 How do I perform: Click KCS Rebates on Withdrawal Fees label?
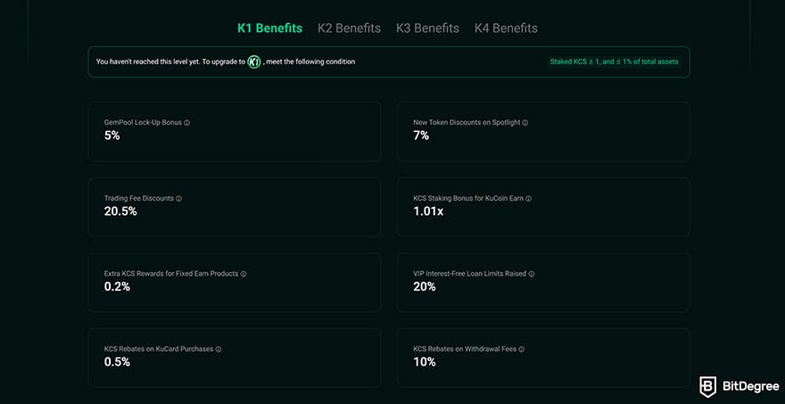pyautogui.click(x=465, y=349)
